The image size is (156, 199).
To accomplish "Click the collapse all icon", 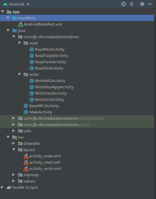I will [x=132, y=4].
